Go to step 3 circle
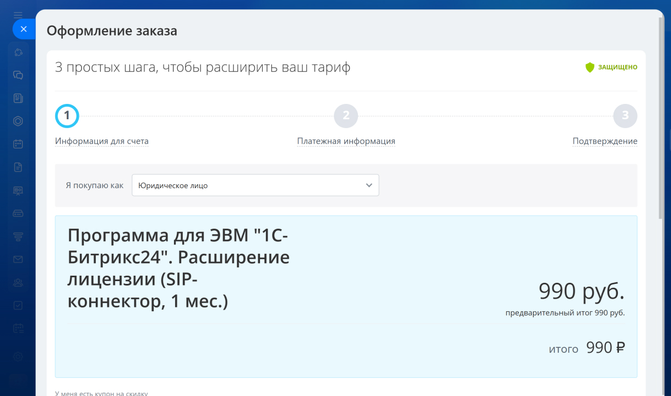 click(x=625, y=116)
